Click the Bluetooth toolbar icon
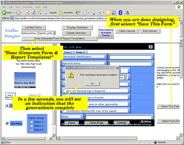Image resolution: width=184 pixels, height=145 pixels. coord(121,12)
